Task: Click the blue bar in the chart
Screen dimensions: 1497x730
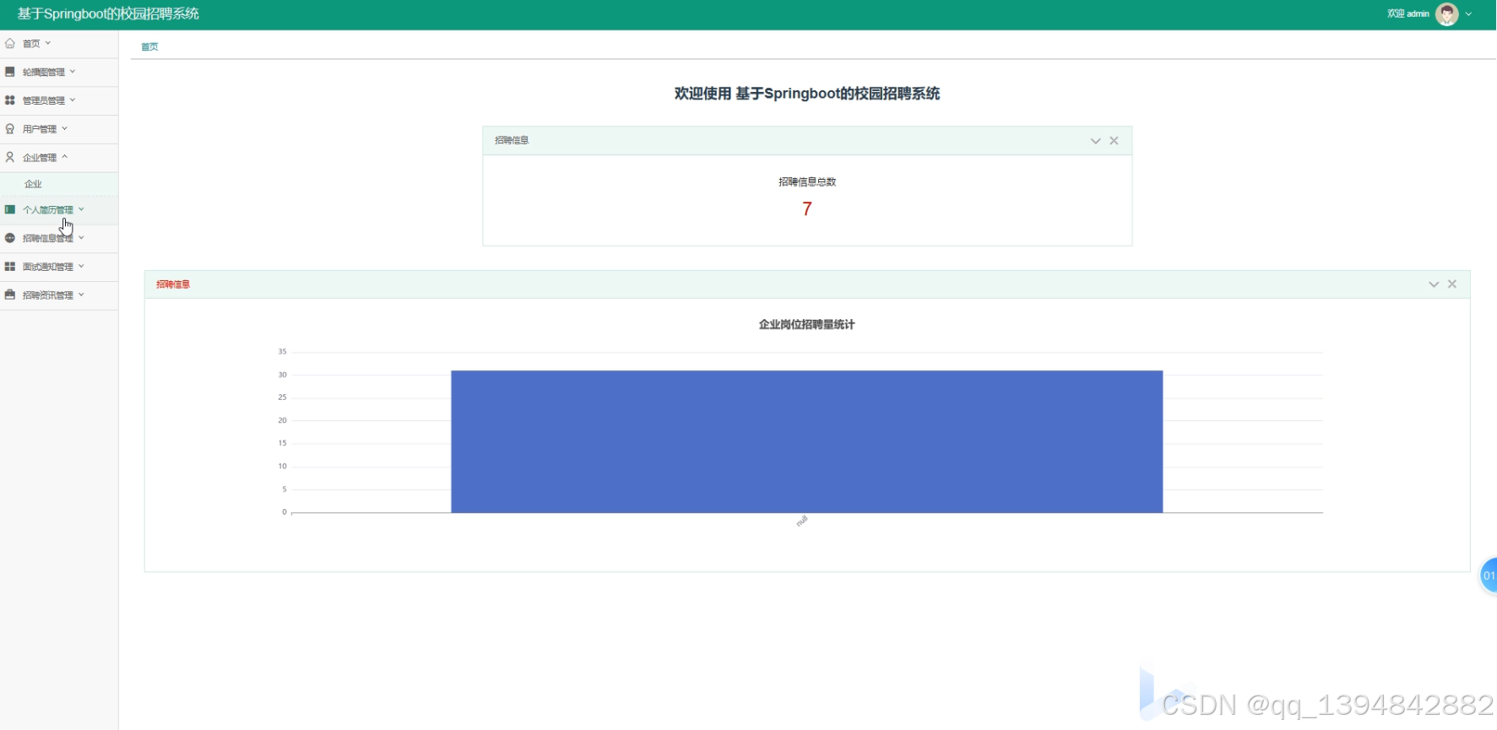Action: coord(806,441)
